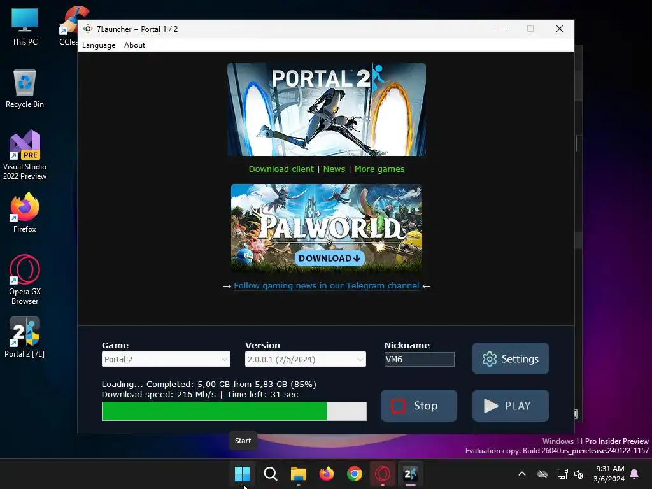This screenshot has height=489, width=652.
Task: Click the Loading… Completed status text
Action: (209, 384)
